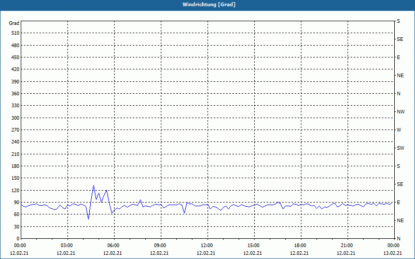Click the 510 value on degree axis
Viewport: 415px width, 259px height.
click(x=16, y=33)
